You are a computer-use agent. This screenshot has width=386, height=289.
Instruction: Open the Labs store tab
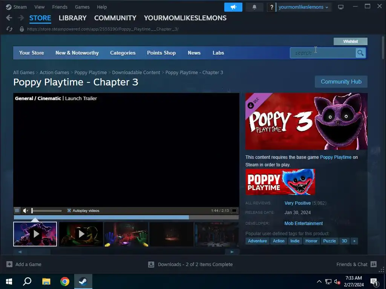[218, 53]
